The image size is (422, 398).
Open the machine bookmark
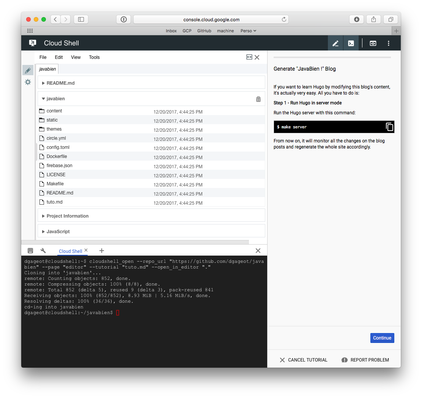(225, 31)
